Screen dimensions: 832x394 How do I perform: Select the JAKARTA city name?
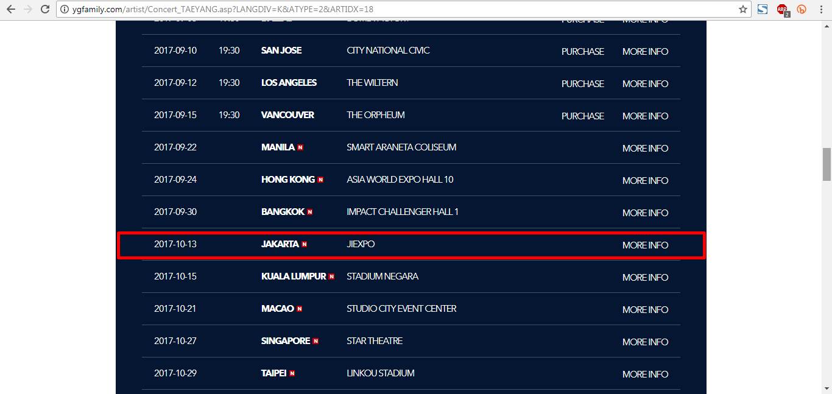point(280,244)
